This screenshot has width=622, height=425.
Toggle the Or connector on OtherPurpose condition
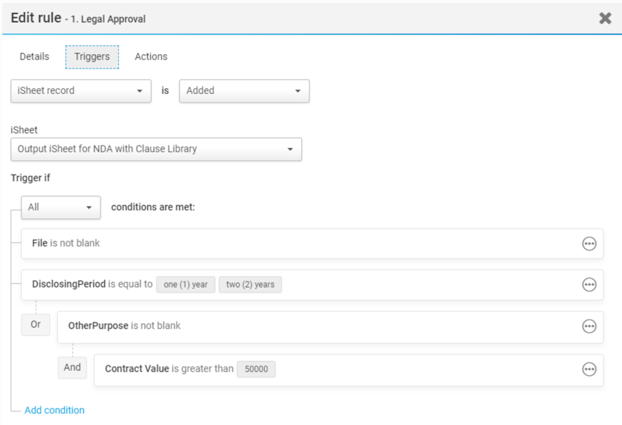[x=35, y=325]
